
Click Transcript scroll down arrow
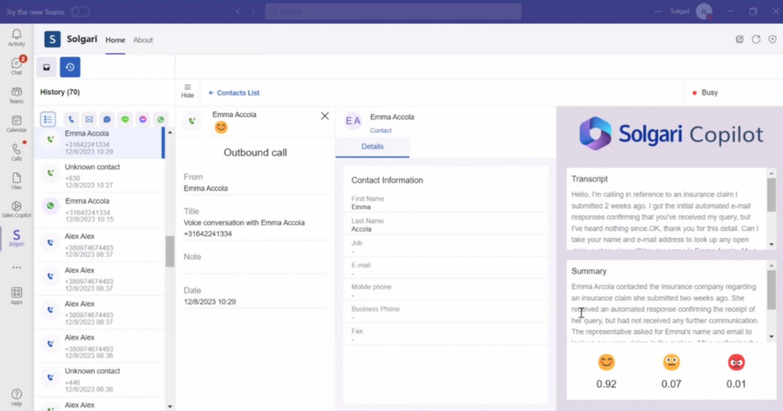[771, 244]
